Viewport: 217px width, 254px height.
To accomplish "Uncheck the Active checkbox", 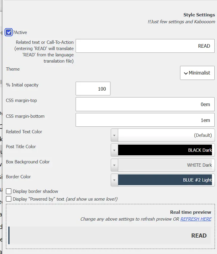I will [9, 32].
